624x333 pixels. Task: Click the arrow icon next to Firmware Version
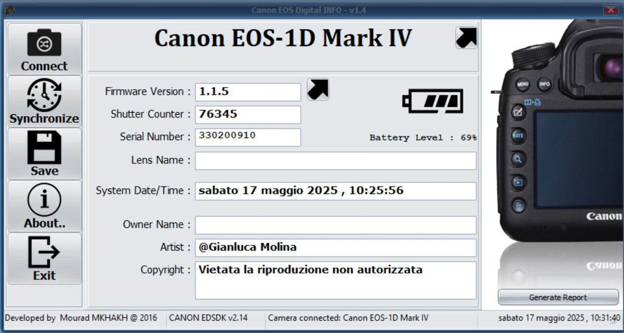click(x=318, y=90)
